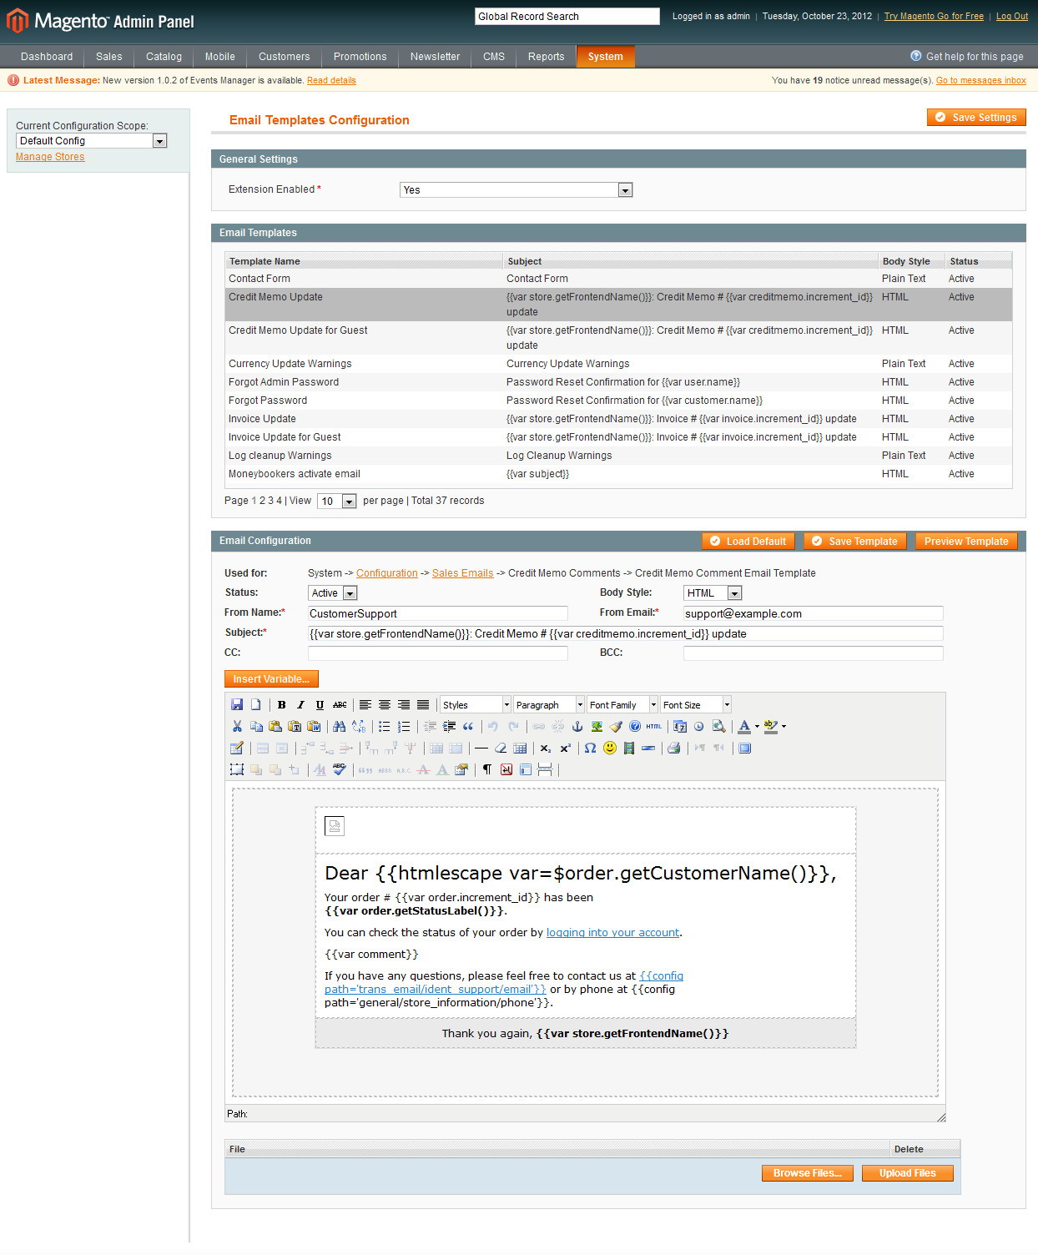1038x1255 pixels.
Task: Open the Extension Enabled dropdown
Action: [625, 189]
